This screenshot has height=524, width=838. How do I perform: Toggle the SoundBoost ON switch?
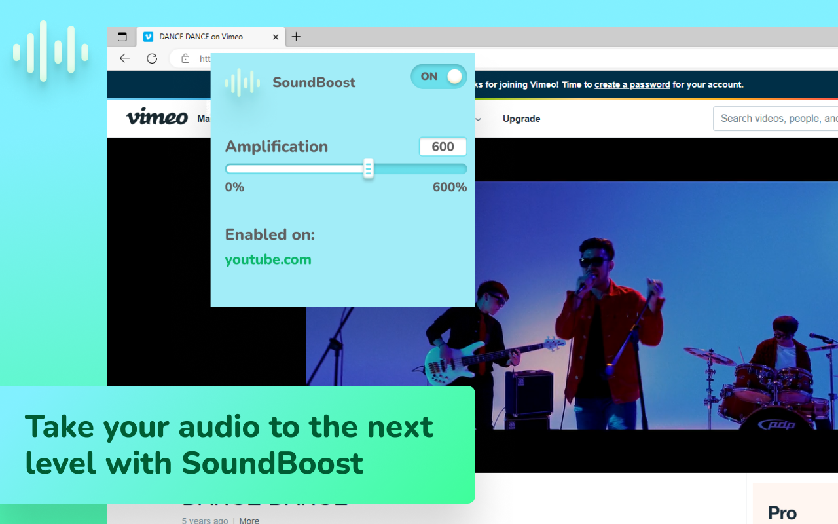pos(439,77)
